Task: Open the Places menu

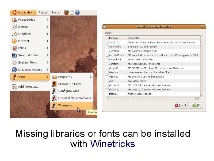Action: 43,12
